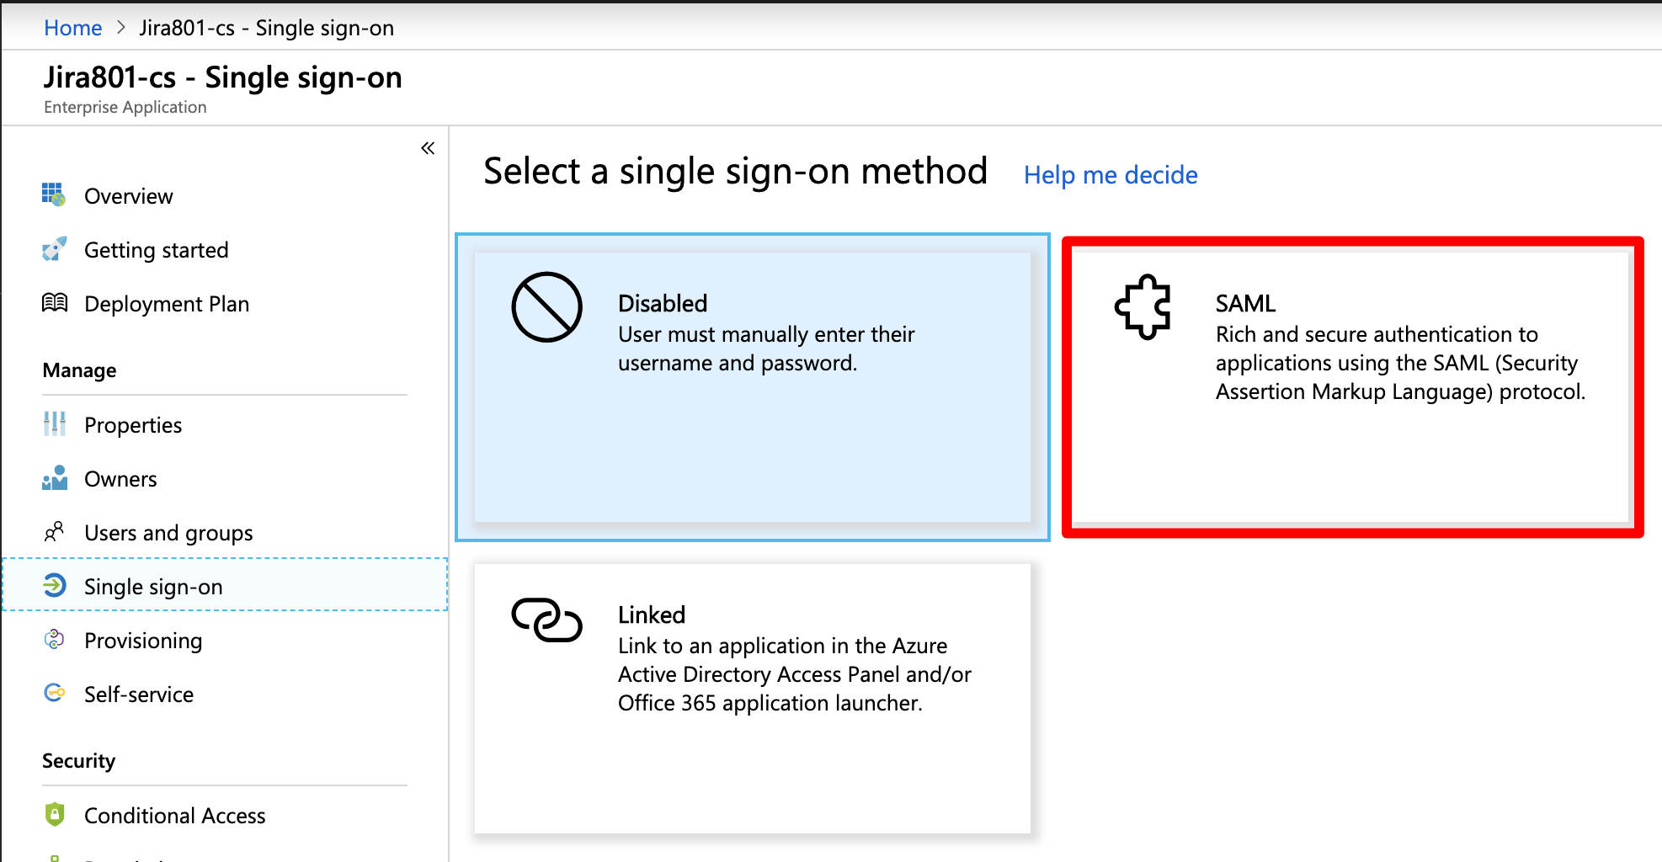Select the SAML sign-on method card
1662x862 pixels.
point(1351,387)
